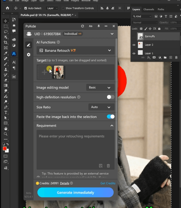Viewport: 181px width, 208px height.
Task: Open the Auto-Select Layer dropdown
Action: 52,8
